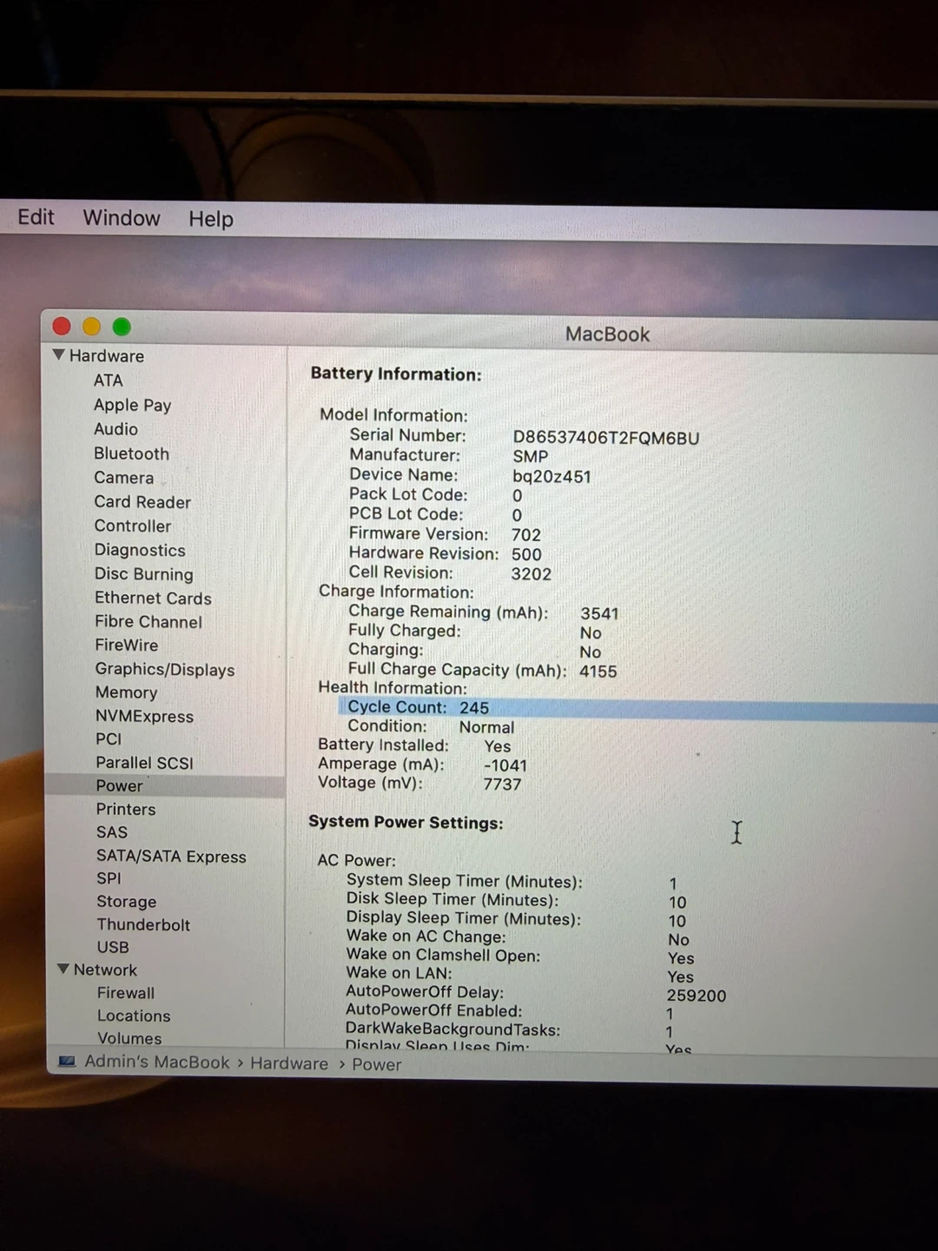Click the Firmware Version value 702
The image size is (938, 1251).
[526, 535]
